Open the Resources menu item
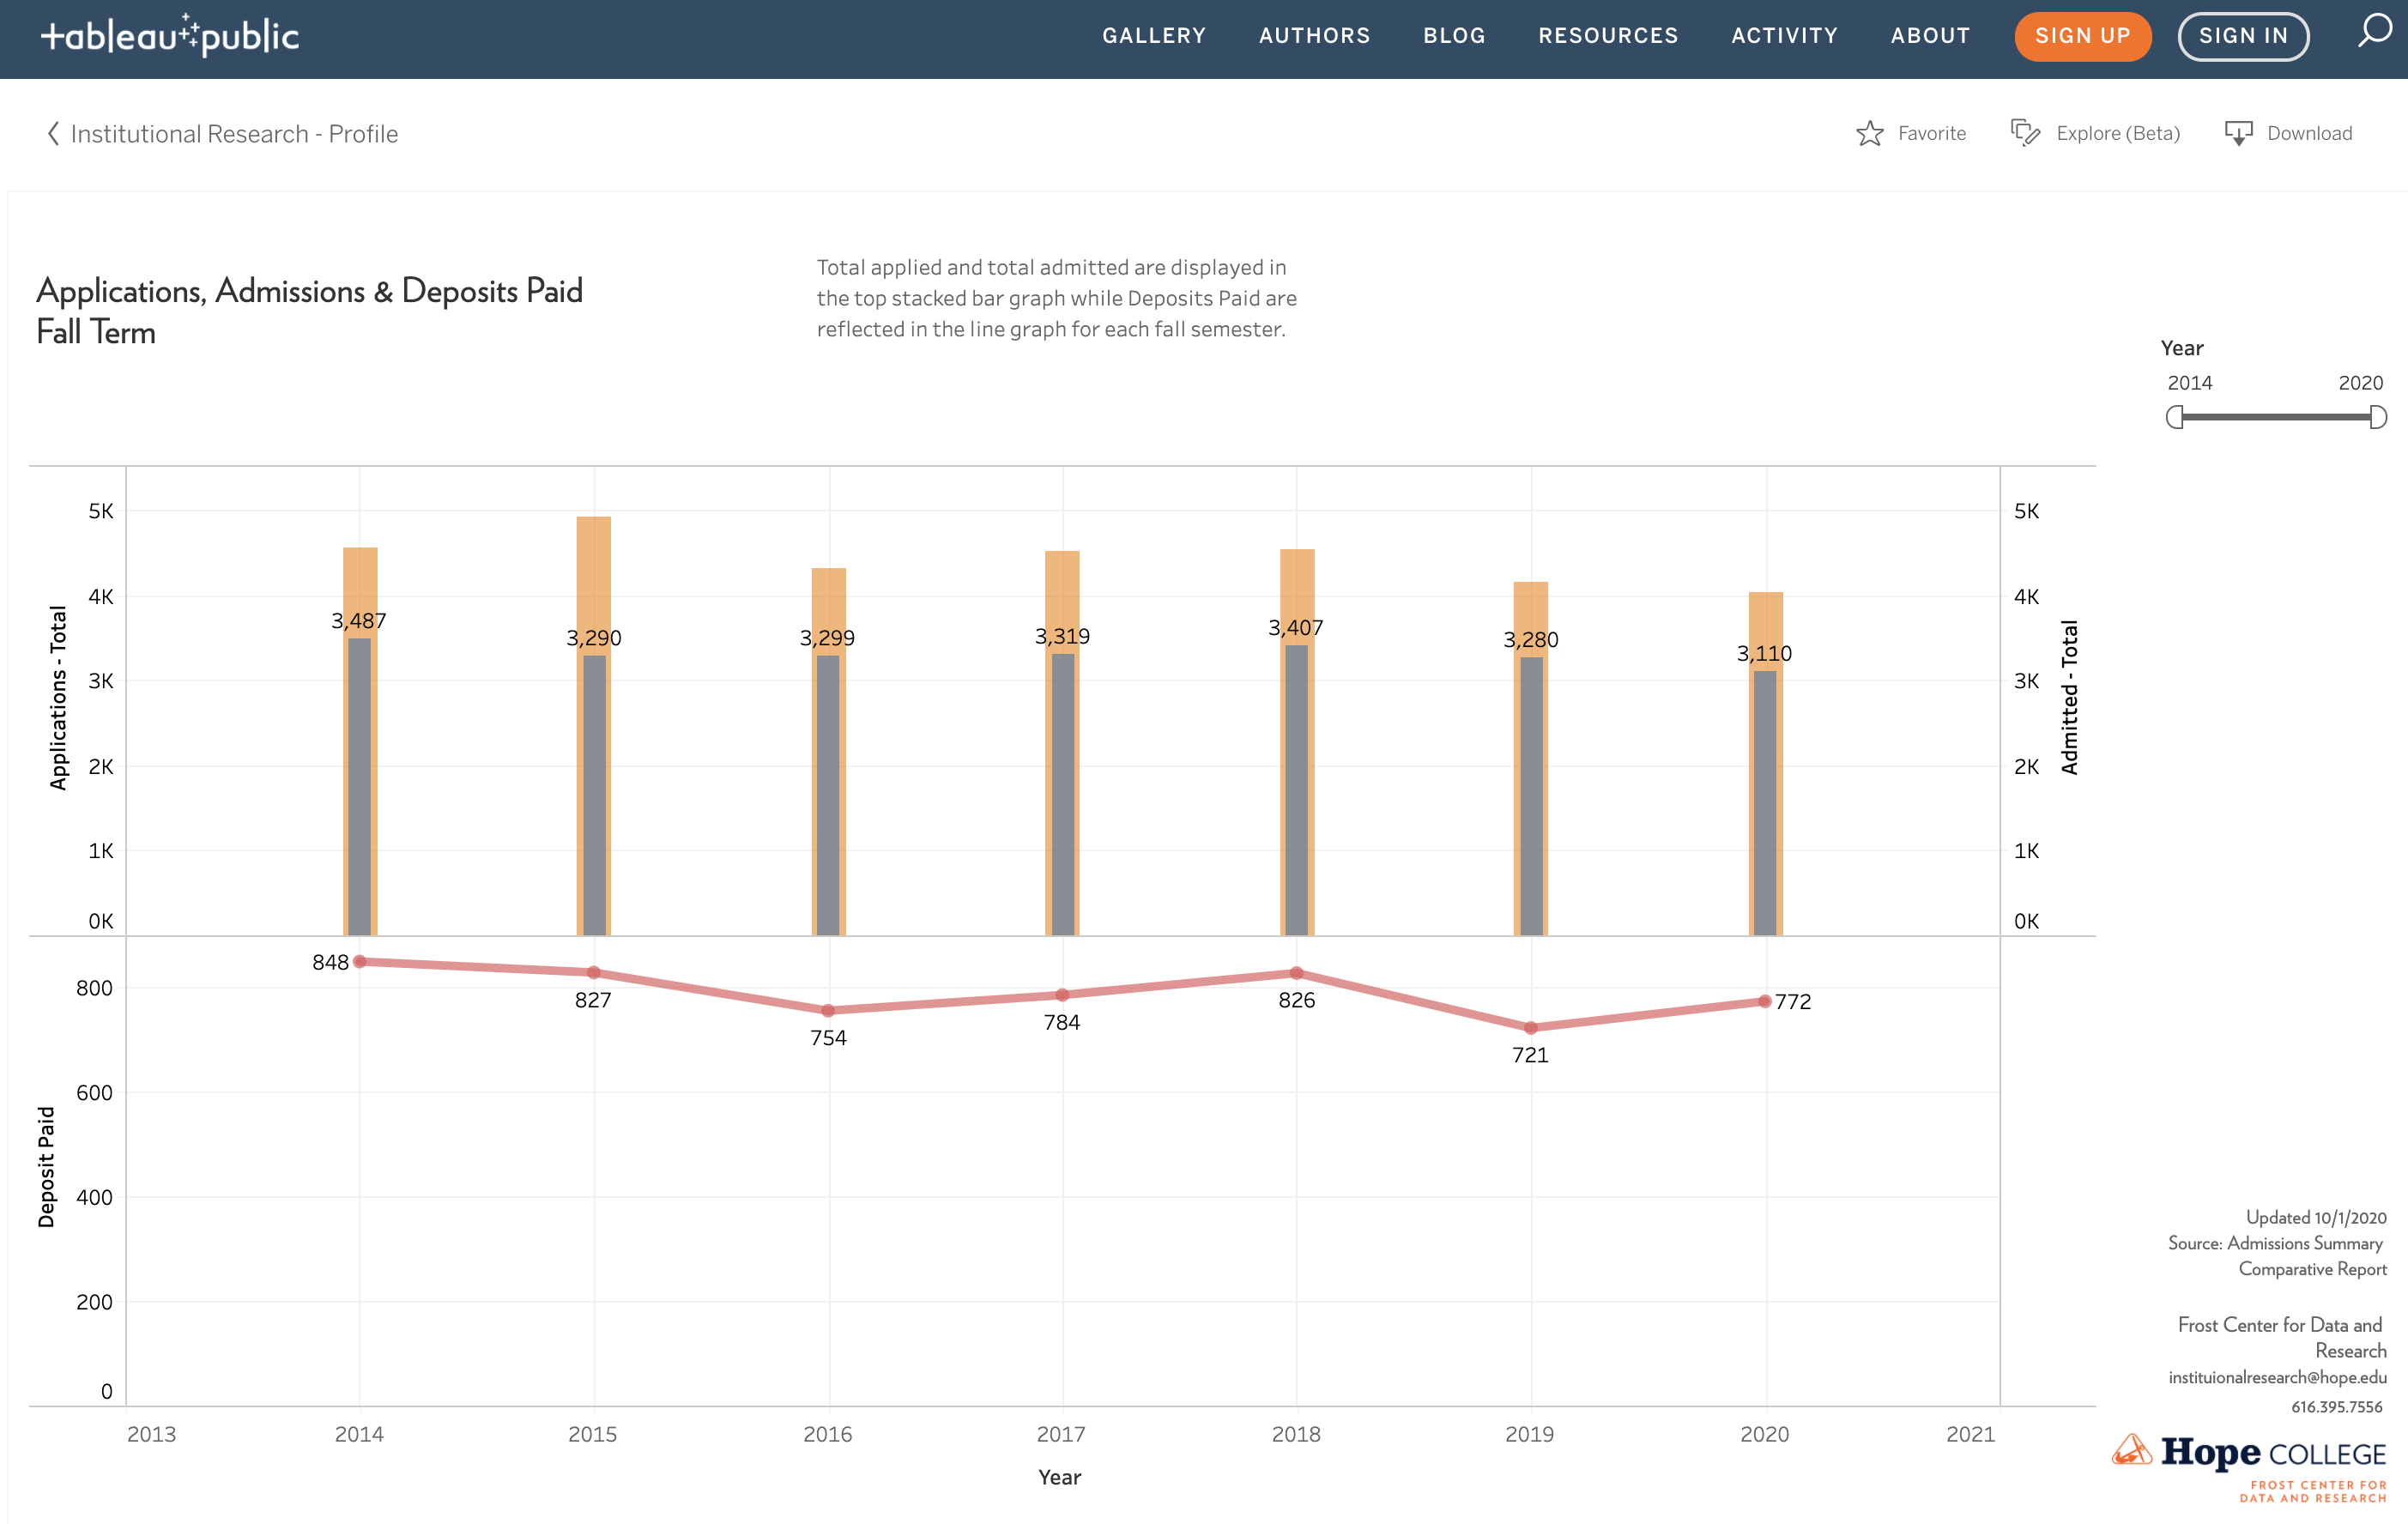 pyautogui.click(x=1608, y=36)
